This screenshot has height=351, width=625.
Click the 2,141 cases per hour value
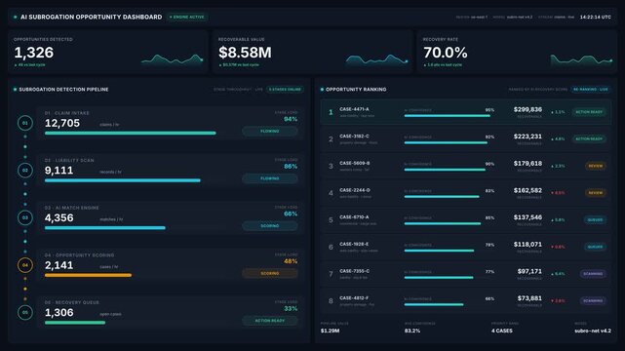pyautogui.click(x=59, y=265)
